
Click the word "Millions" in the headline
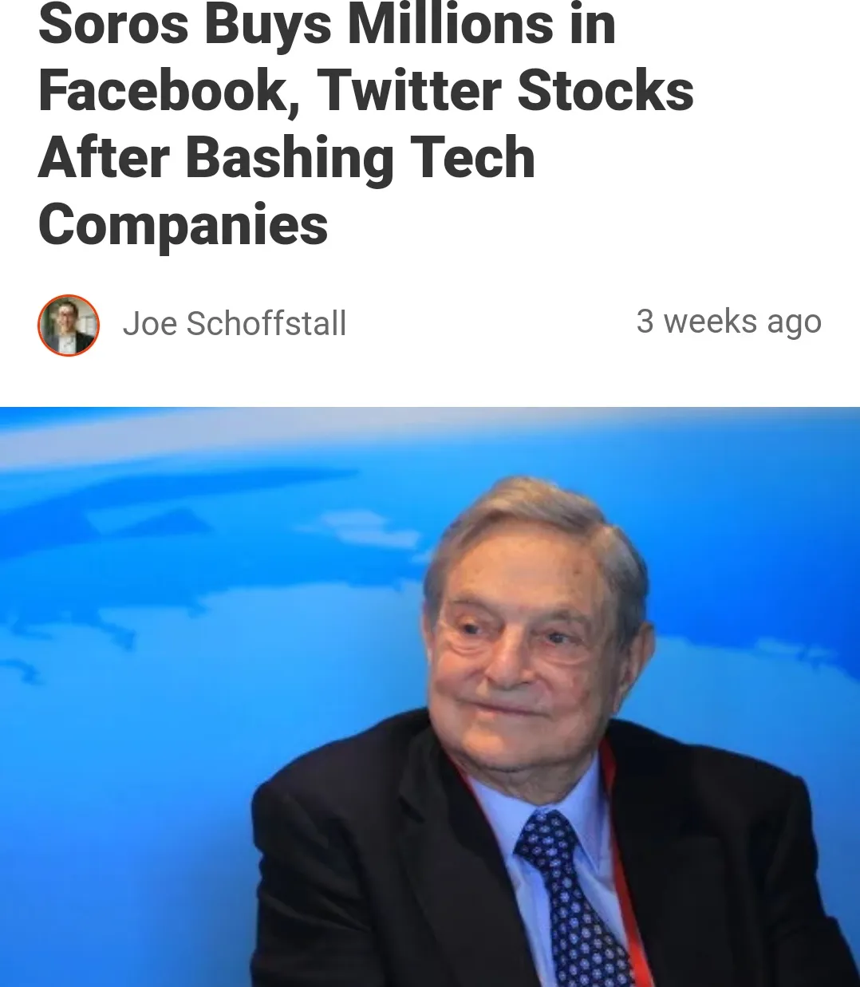tap(451, 24)
